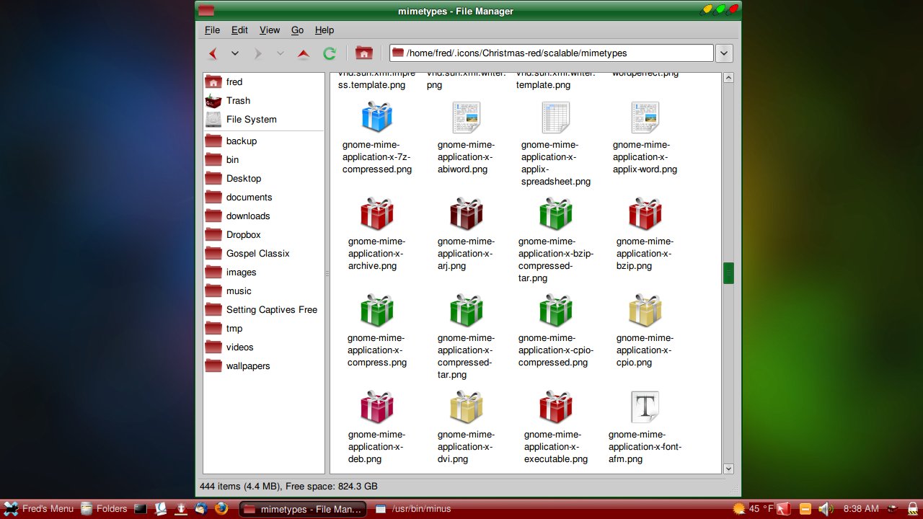
Task: Open the Desktop bookmark
Action: [x=264, y=179]
